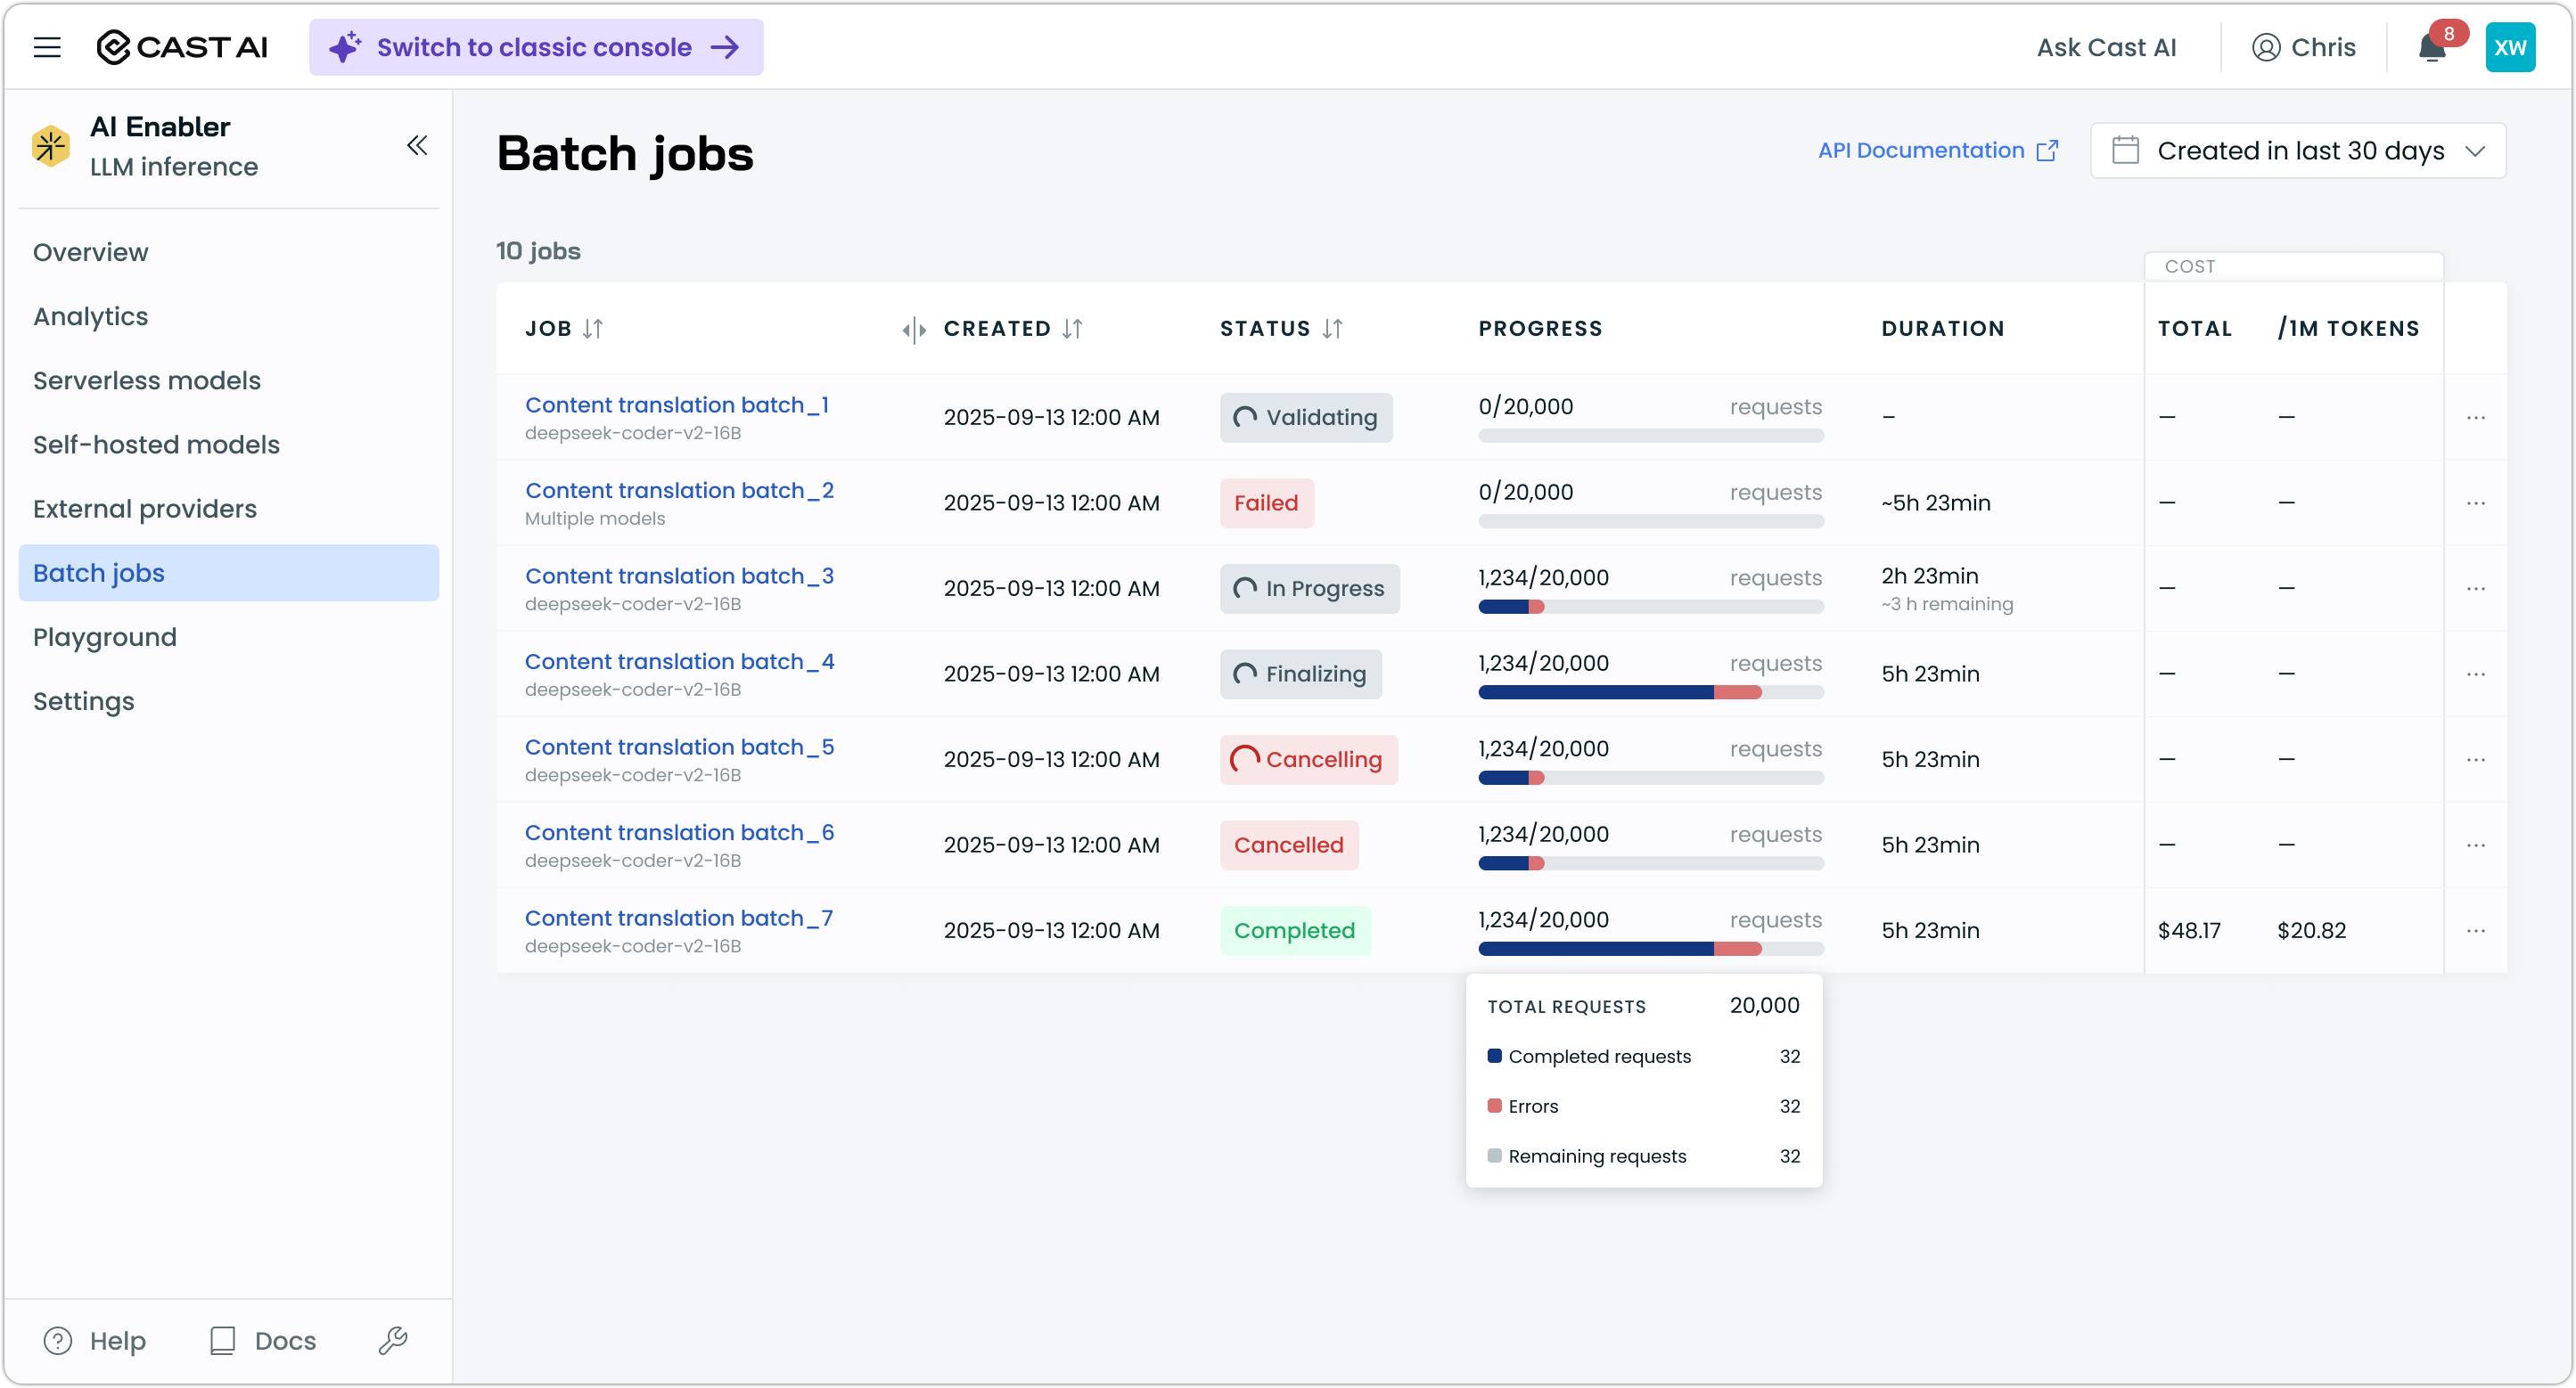
Task: Sort the table by Job column
Action: coord(593,329)
